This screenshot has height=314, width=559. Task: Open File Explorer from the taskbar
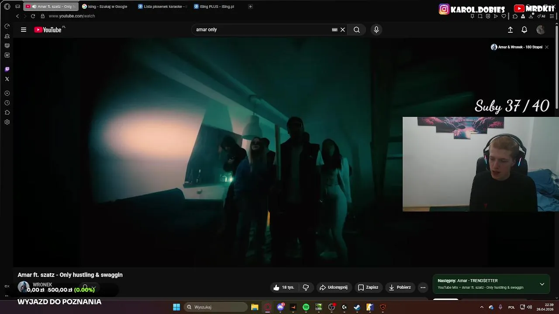[x=255, y=307]
